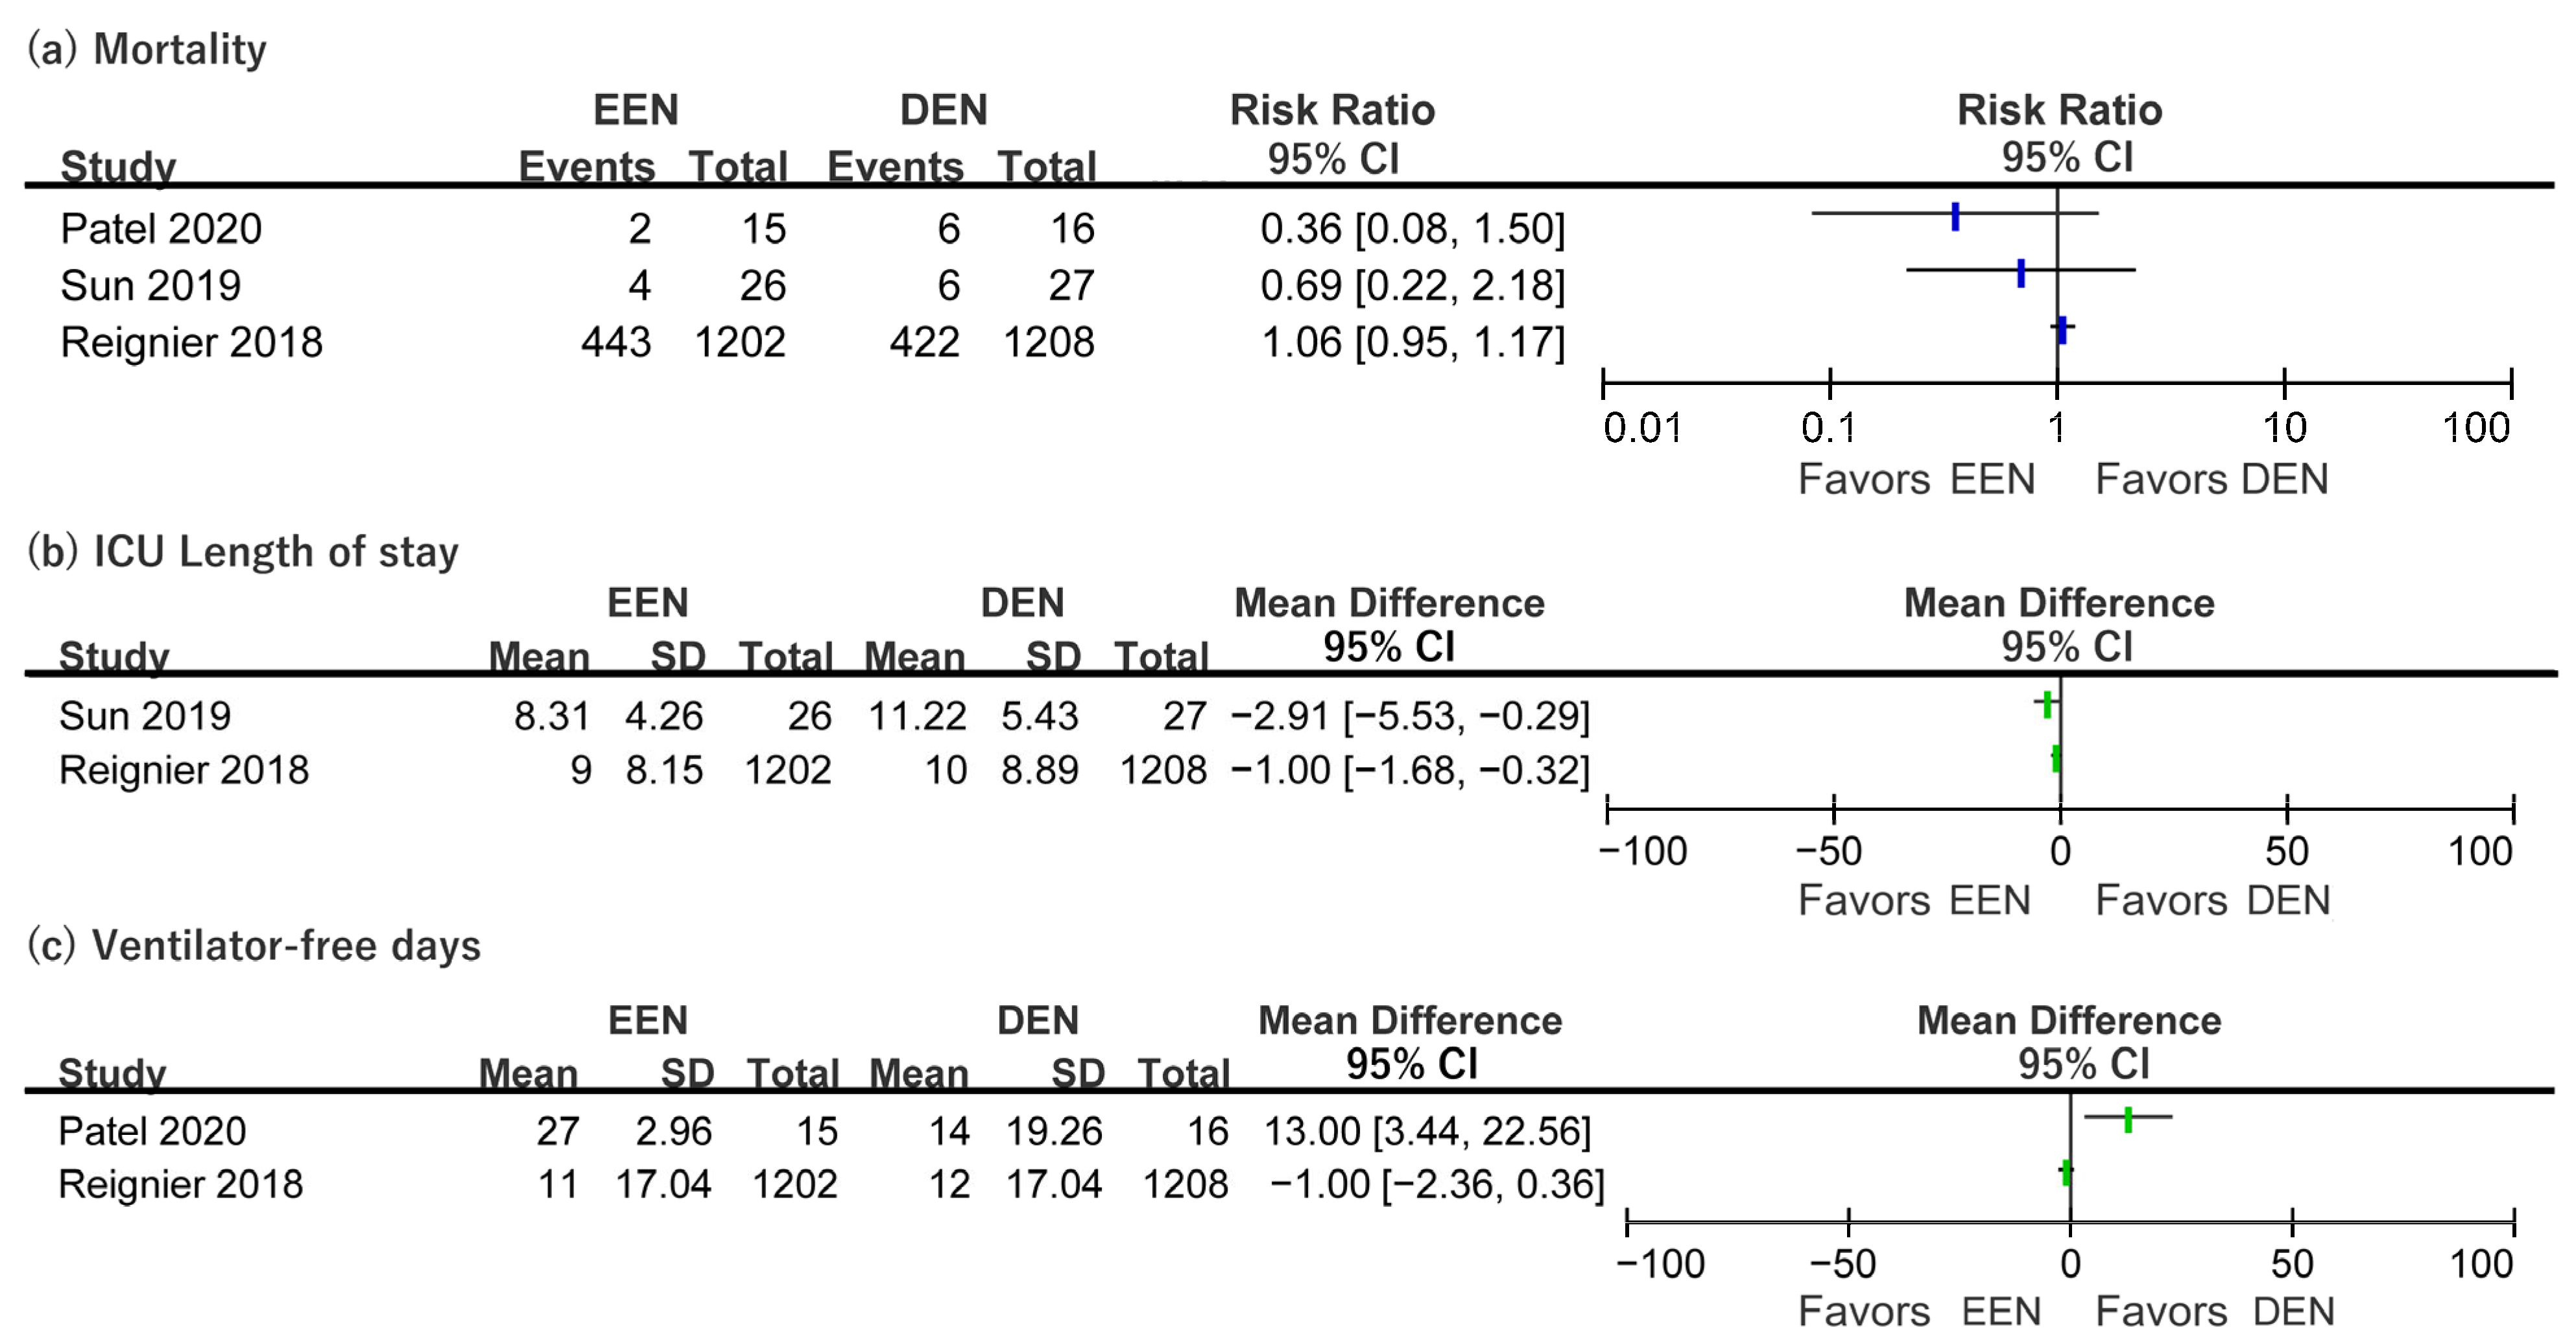The width and height of the screenshot is (2576, 1341).
Task: Click the −50 tick label on ICU stay axis
Action: click(1829, 852)
